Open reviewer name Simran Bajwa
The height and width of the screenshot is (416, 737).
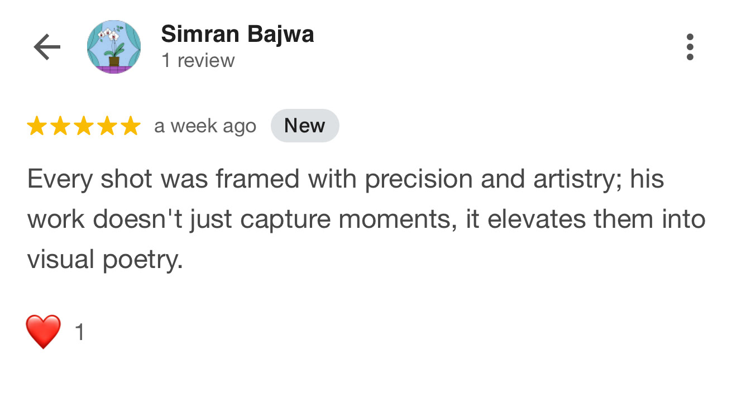237,35
